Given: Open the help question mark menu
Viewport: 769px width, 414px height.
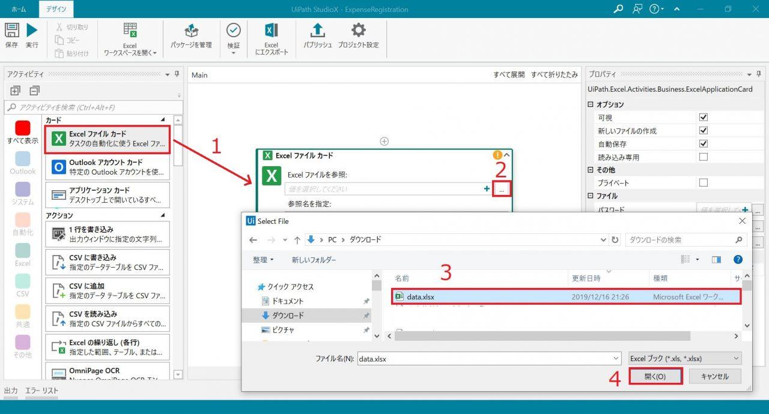Looking at the screenshot, I should coord(657,9).
